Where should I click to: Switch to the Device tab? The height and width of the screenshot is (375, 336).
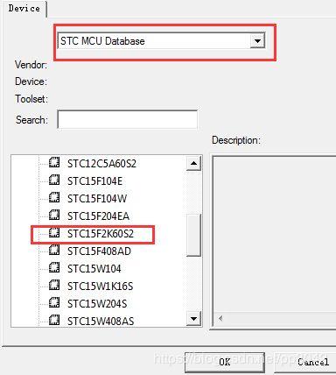[24, 8]
